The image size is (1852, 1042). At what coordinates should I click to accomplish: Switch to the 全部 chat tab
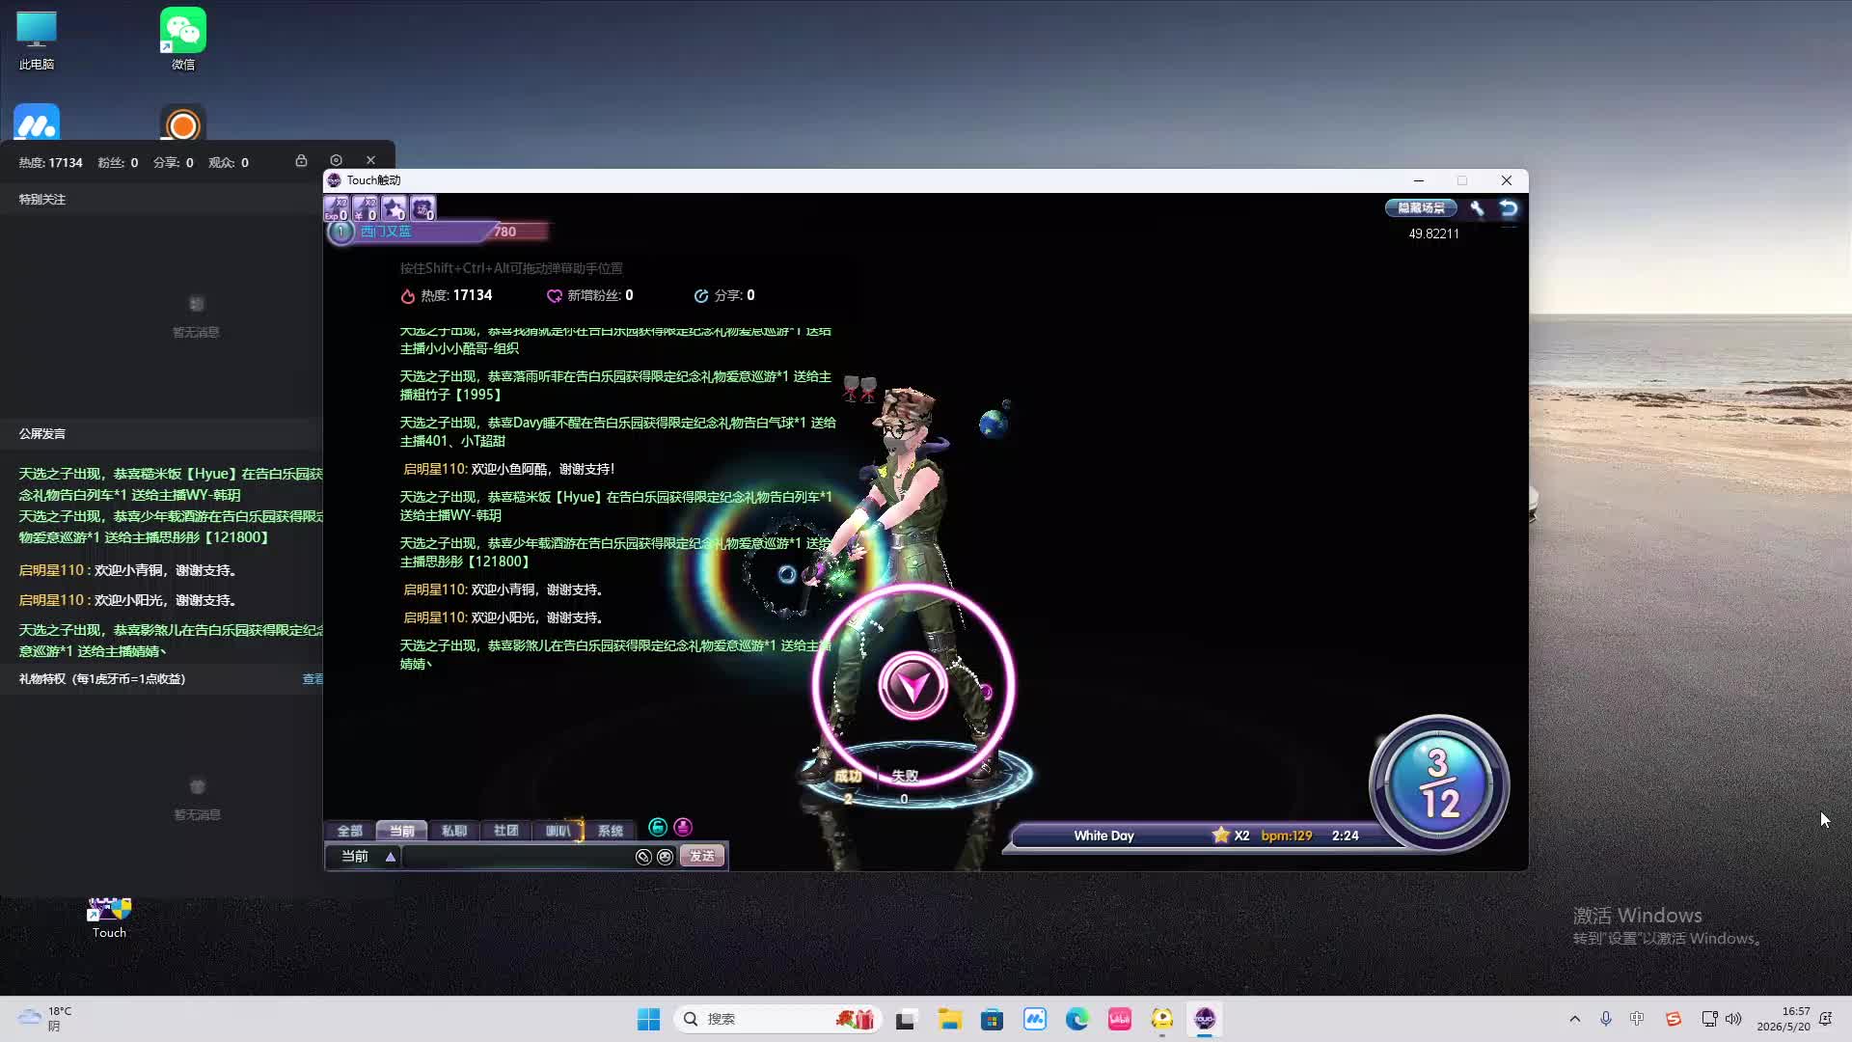(349, 831)
